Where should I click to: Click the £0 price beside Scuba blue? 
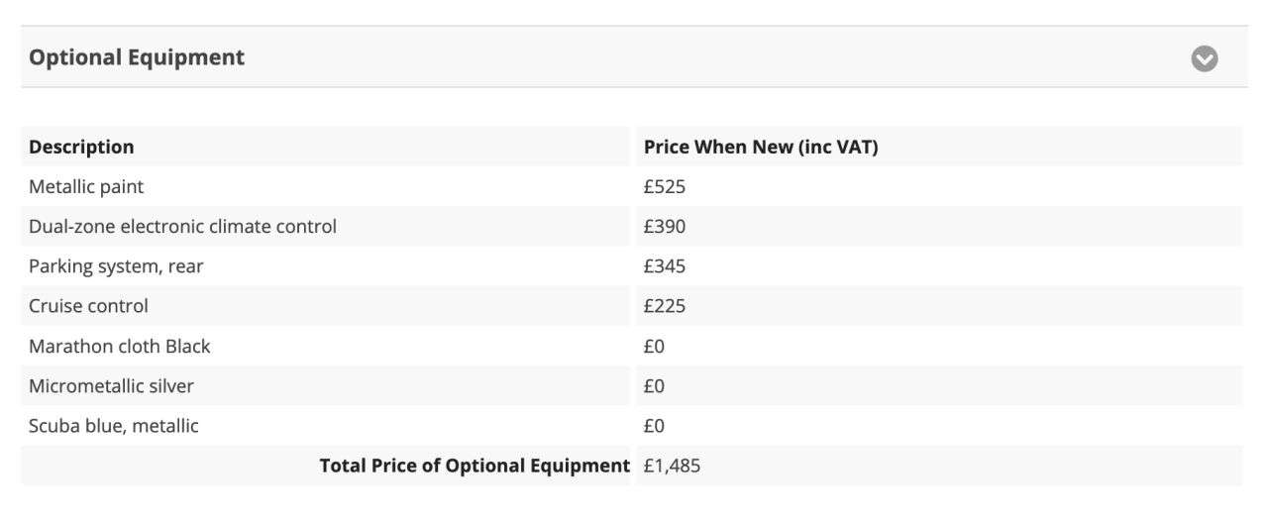click(x=654, y=426)
